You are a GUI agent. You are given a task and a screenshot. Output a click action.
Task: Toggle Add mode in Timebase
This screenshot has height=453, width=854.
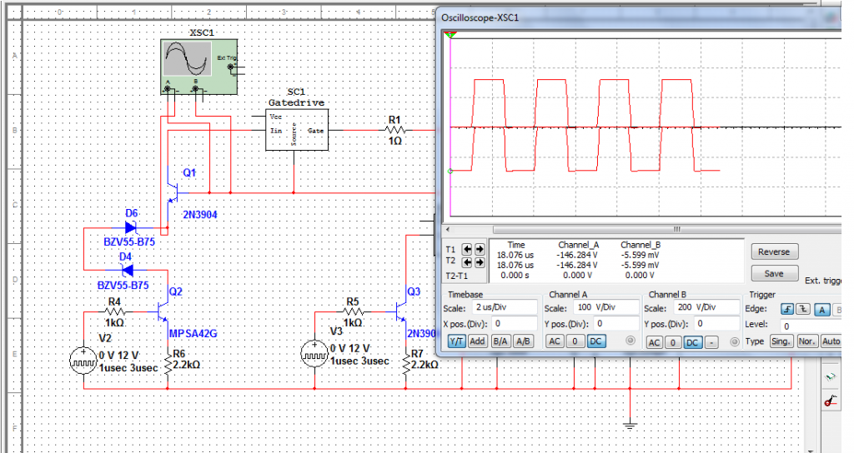pyautogui.click(x=477, y=341)
